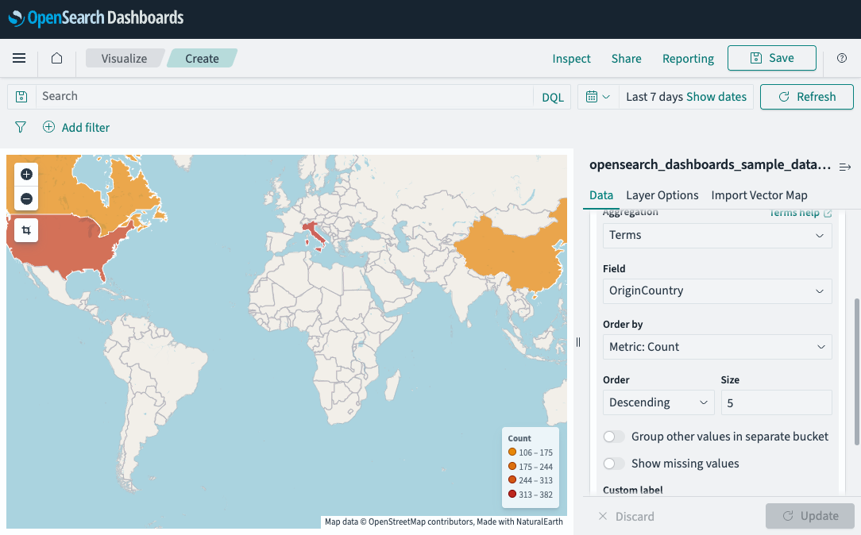861x535 pixels.
Task: Open saved queries disk icon
Action: click(21, 97)
